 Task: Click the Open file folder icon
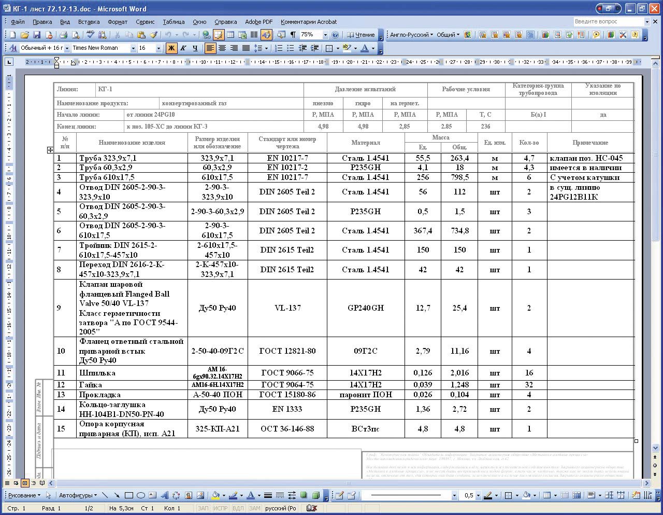tap(24, 35)
